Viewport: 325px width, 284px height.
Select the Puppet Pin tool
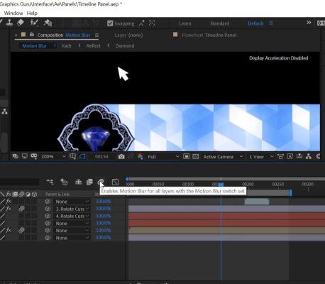(x=48, y=23)
